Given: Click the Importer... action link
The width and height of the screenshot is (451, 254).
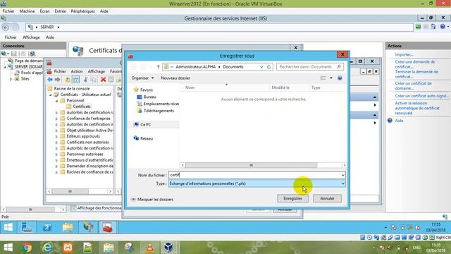Looking at the screenshot, I should pos(404,54).
